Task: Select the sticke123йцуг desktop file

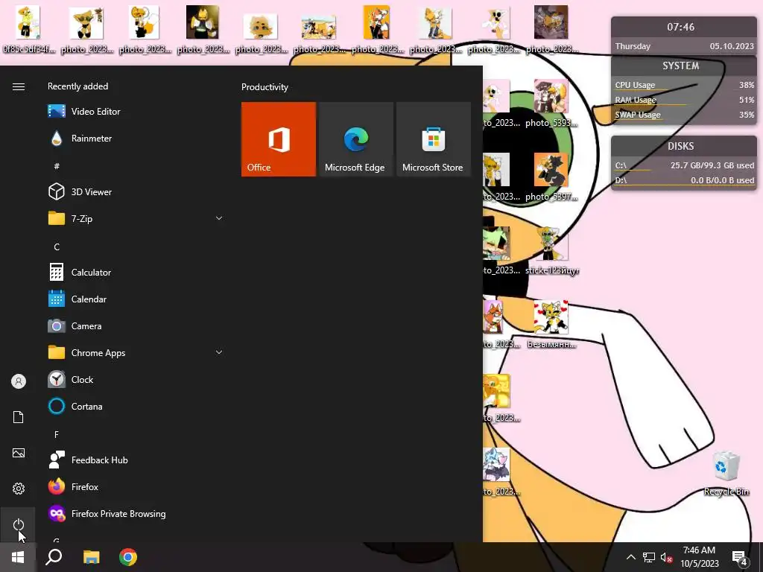Action: click(552, 251)
